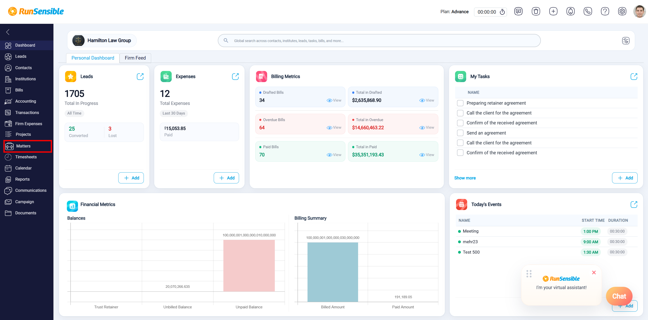648x320 pixels.
Task: Check the Send an agreement task
Action: pos(460,133)
